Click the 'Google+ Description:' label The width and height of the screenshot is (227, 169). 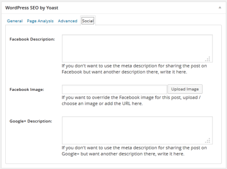click(31, 121)
